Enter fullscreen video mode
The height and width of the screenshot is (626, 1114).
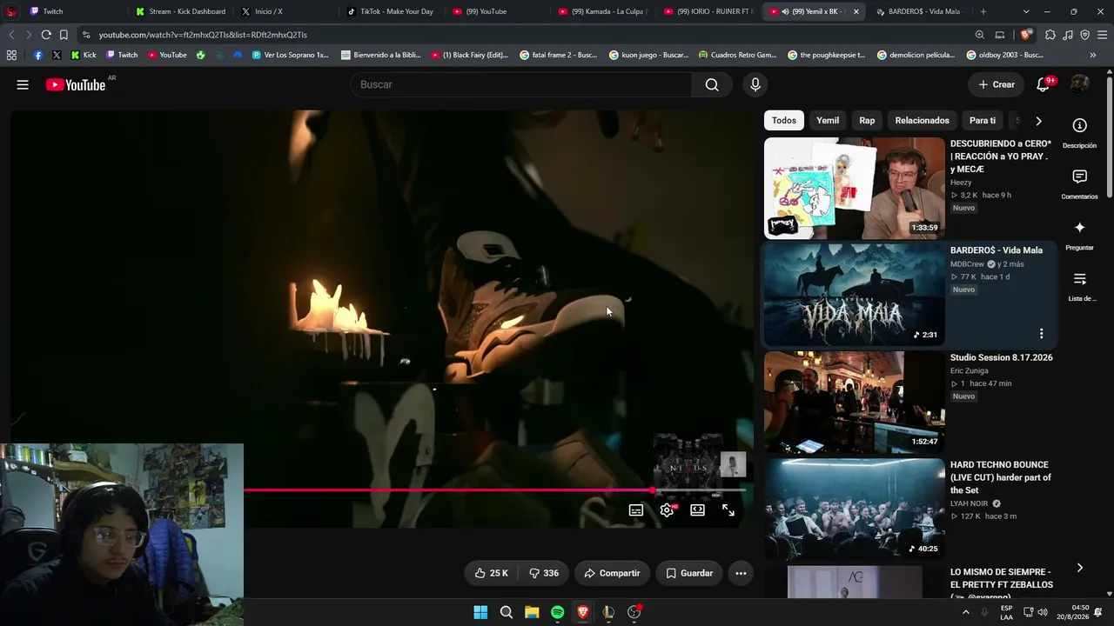tap(728, 510)
